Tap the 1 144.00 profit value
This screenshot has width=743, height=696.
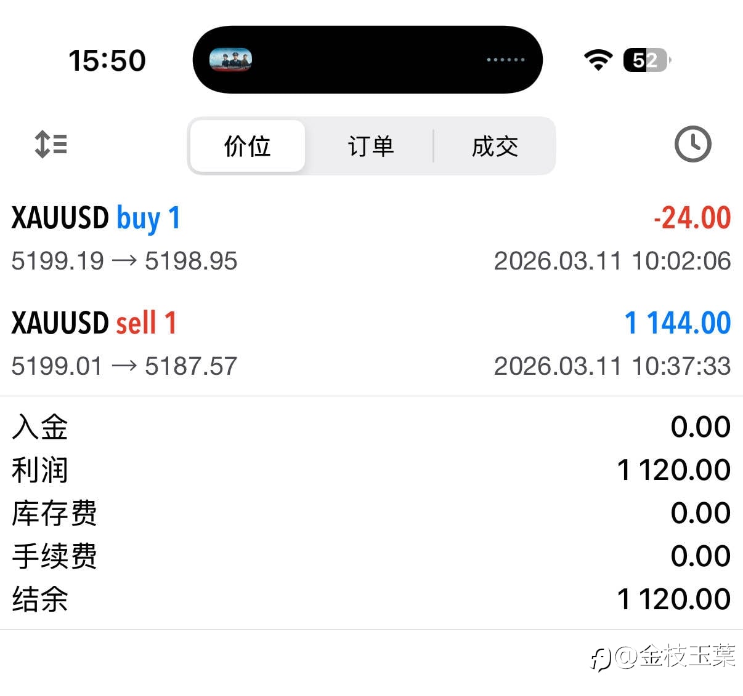(677, 324)
